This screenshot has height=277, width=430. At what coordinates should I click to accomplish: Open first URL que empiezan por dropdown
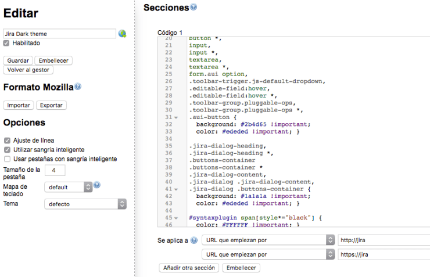click(x=267, y=240)
